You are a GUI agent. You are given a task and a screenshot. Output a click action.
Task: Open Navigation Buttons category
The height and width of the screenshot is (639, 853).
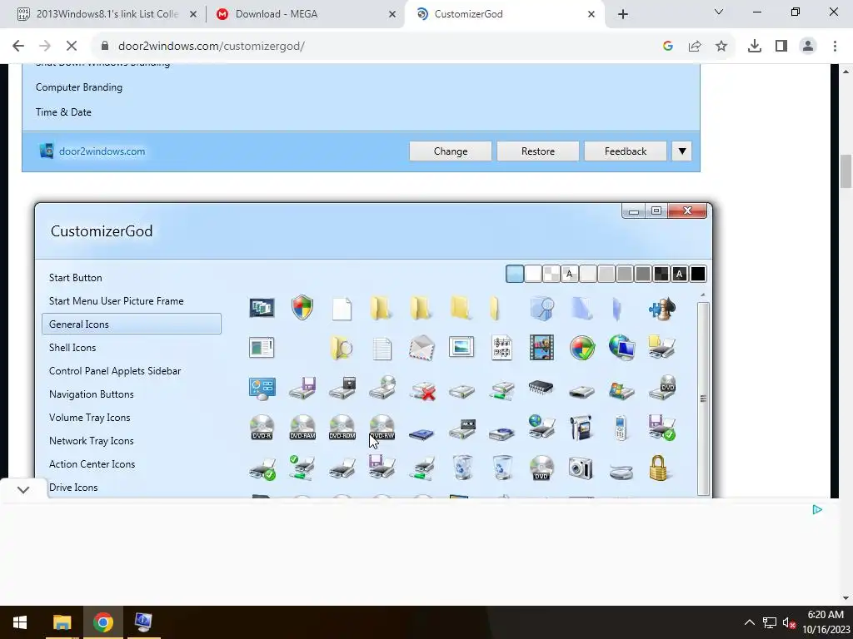91,394
